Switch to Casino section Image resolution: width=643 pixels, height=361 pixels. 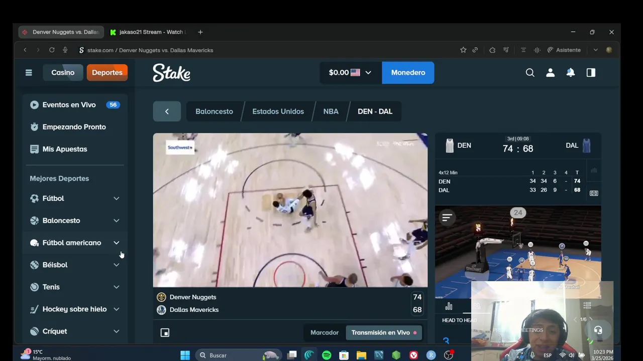63,73
